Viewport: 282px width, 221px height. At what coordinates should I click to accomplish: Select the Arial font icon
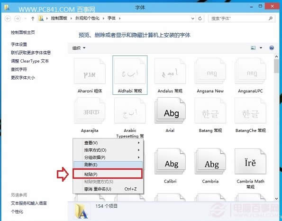[x=170, y=111]
